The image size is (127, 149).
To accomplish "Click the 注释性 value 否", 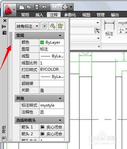I will (52, 112).
